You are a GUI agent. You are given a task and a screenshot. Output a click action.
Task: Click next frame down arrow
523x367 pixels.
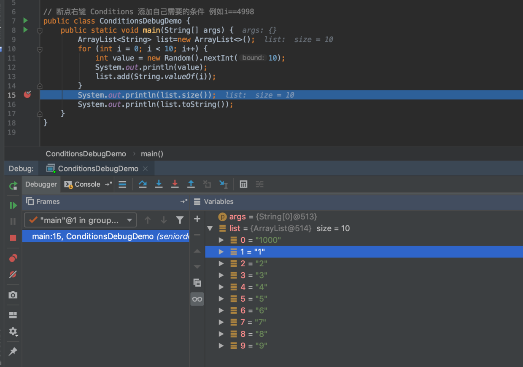tap(164, 220)
